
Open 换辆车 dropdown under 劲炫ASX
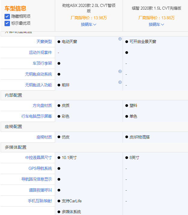[89, 24]
